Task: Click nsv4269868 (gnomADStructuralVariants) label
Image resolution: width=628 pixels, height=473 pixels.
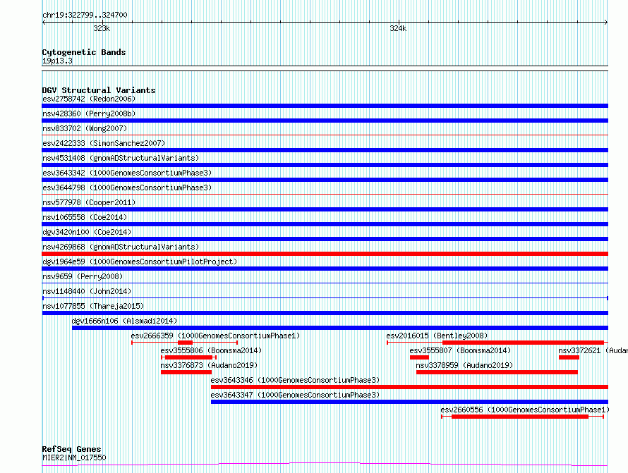Action: click(121, 247)
